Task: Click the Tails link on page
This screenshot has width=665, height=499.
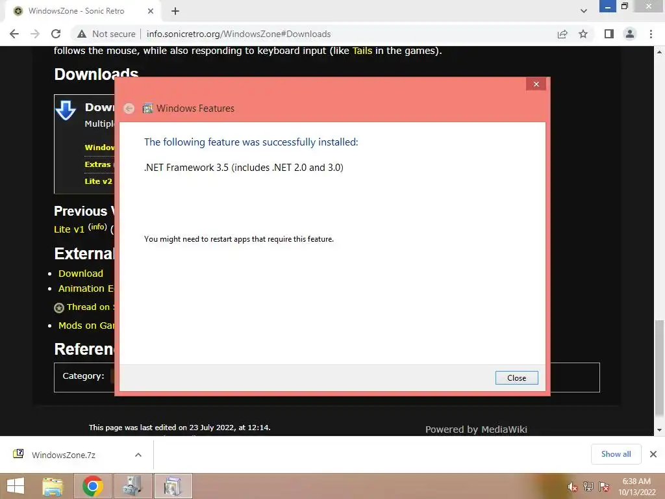Action: [x=362, y=51]
